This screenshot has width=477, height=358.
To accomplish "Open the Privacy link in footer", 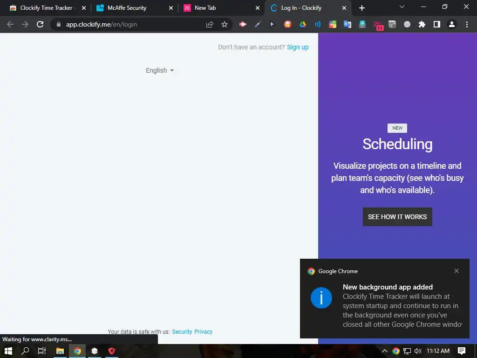I will coord(203,331).
